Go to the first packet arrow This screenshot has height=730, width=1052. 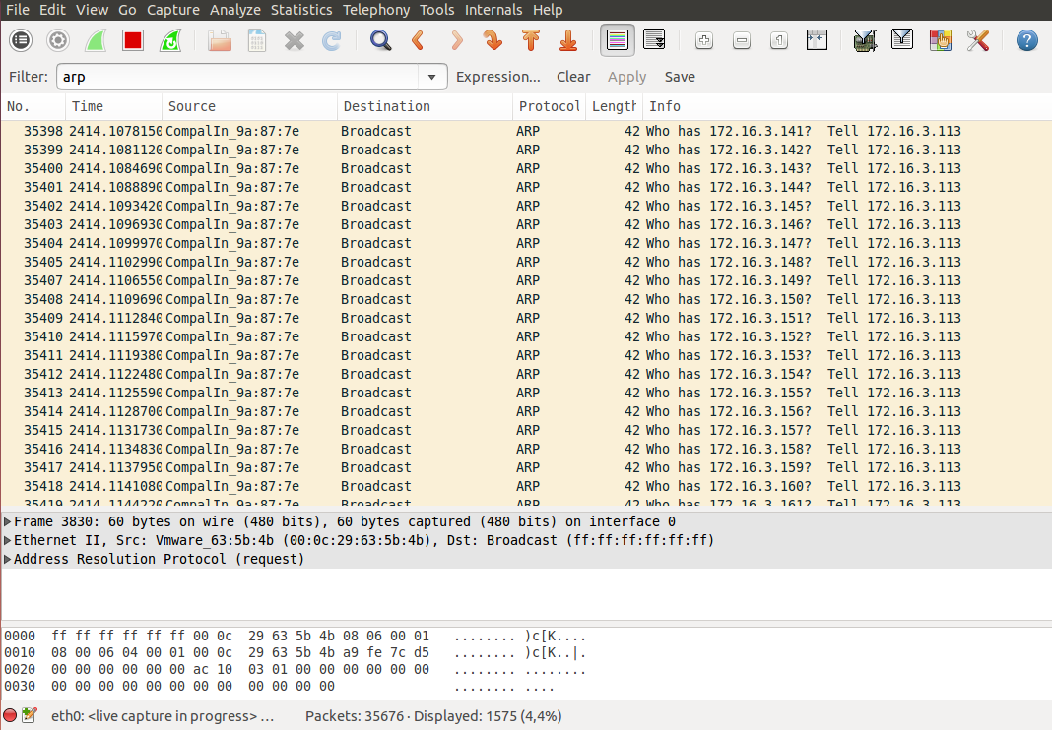pos(531,40)
